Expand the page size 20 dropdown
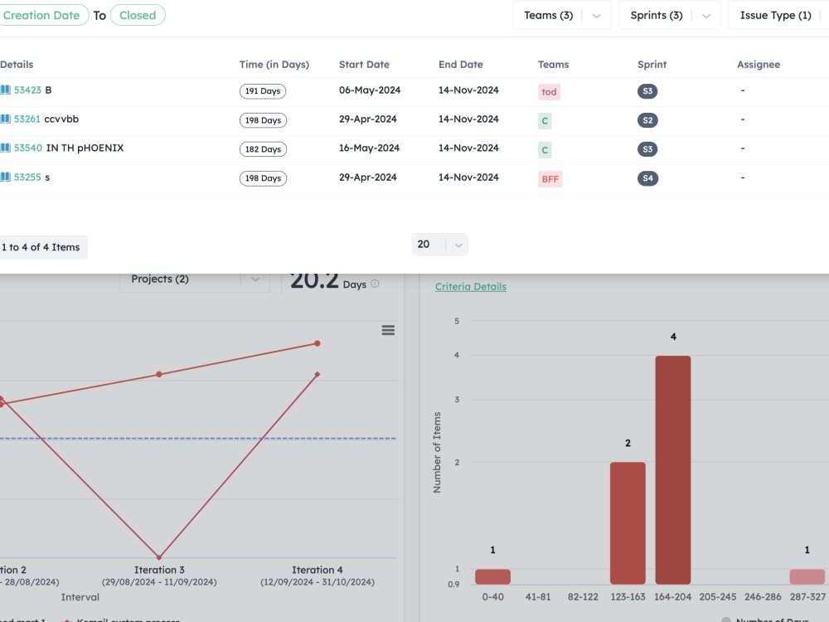829x622 pixels. pyautogui.click(x=439, y=245)
